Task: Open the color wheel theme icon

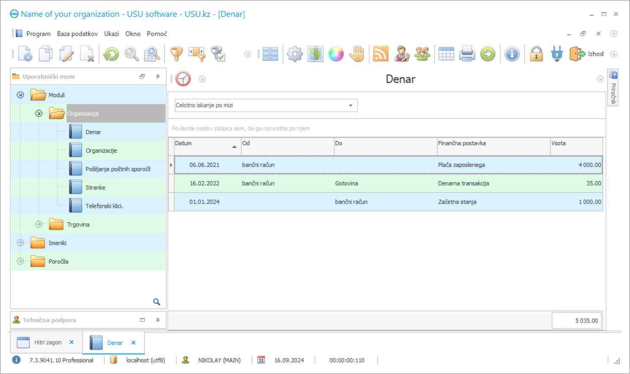Action: [336, 54]
